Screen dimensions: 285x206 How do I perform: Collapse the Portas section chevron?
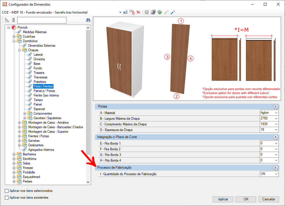(275, 106)
